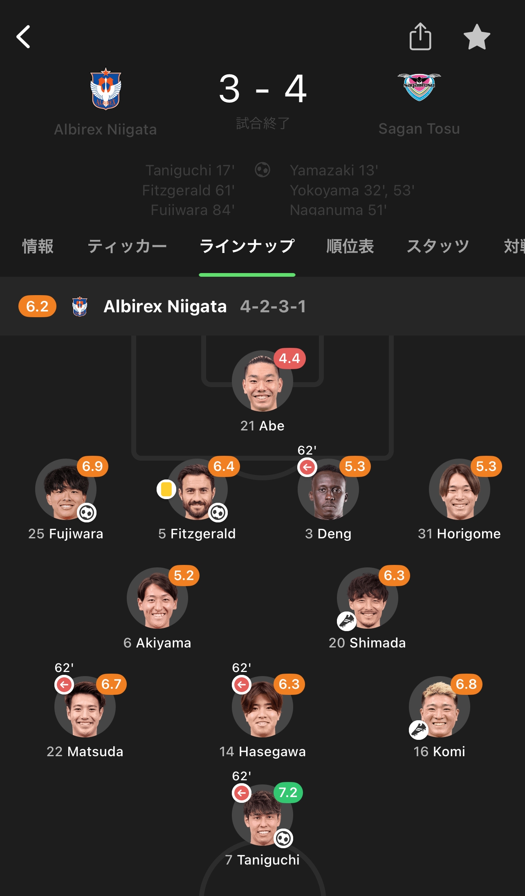Image resolution: width=525 pixels, height=896 pixels.
Task: Tap the 31 Horigome player name
Action: point(459,534)
